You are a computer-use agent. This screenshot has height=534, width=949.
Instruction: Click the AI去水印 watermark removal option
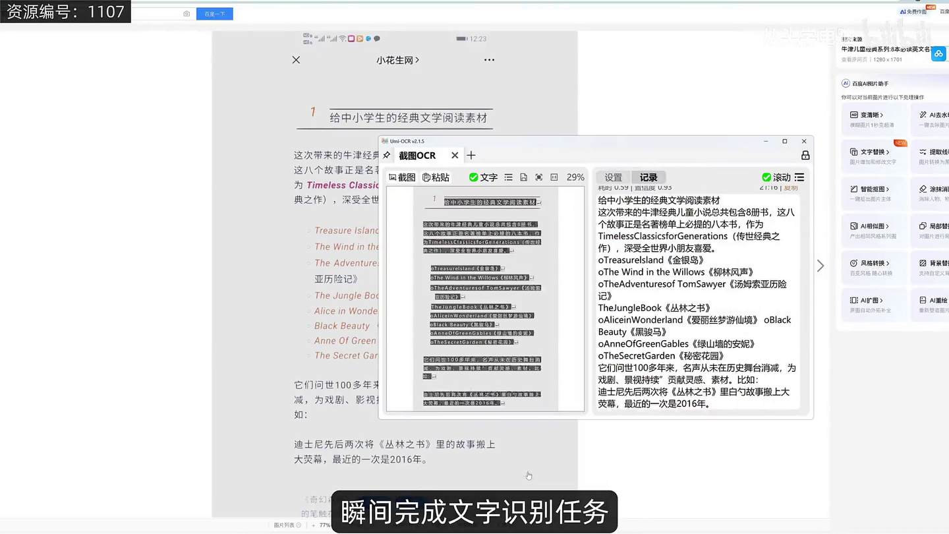tap(931, 119)
